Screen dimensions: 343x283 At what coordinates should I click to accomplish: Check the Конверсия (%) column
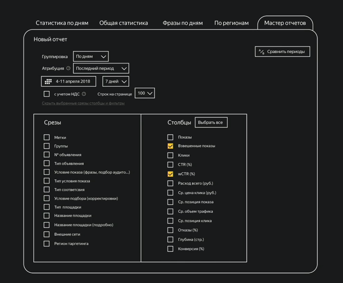tap(170, 249)
